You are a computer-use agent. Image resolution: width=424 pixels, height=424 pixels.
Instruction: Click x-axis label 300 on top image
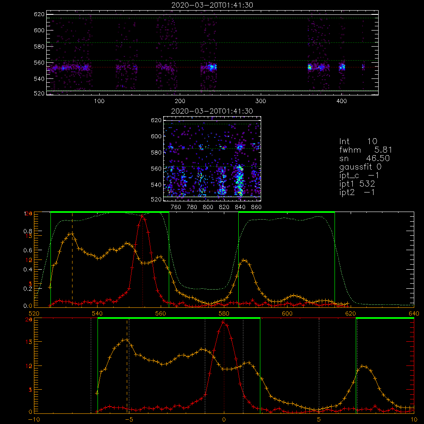[x=261, y=101]
